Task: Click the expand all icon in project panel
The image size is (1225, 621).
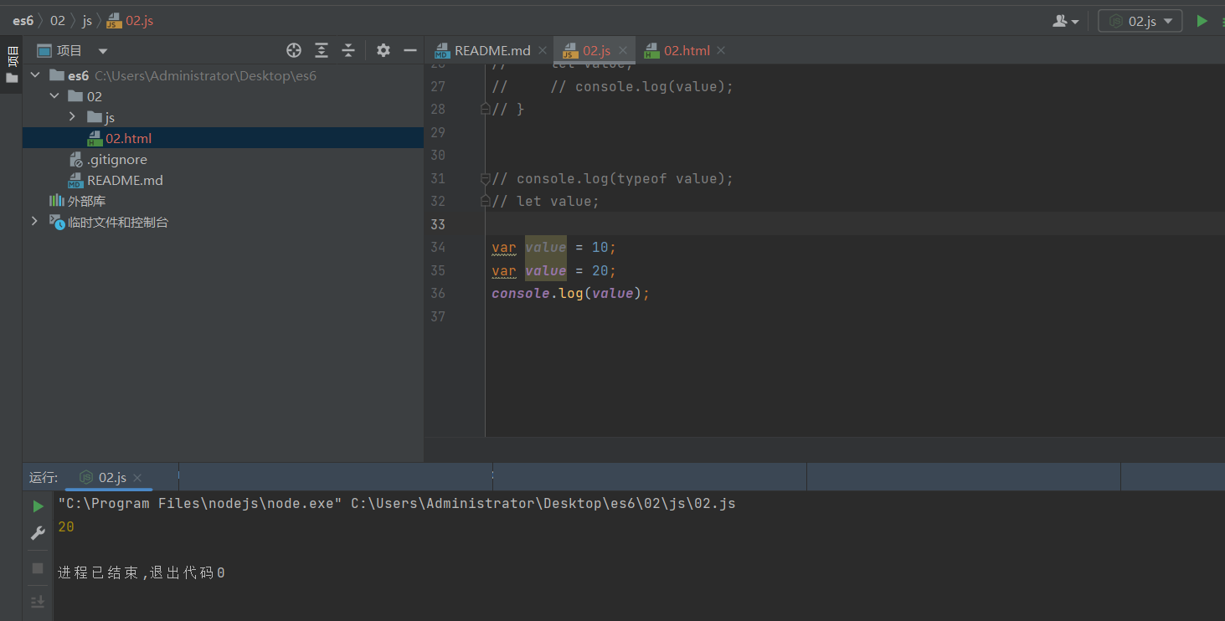Action: click(322, 50)
